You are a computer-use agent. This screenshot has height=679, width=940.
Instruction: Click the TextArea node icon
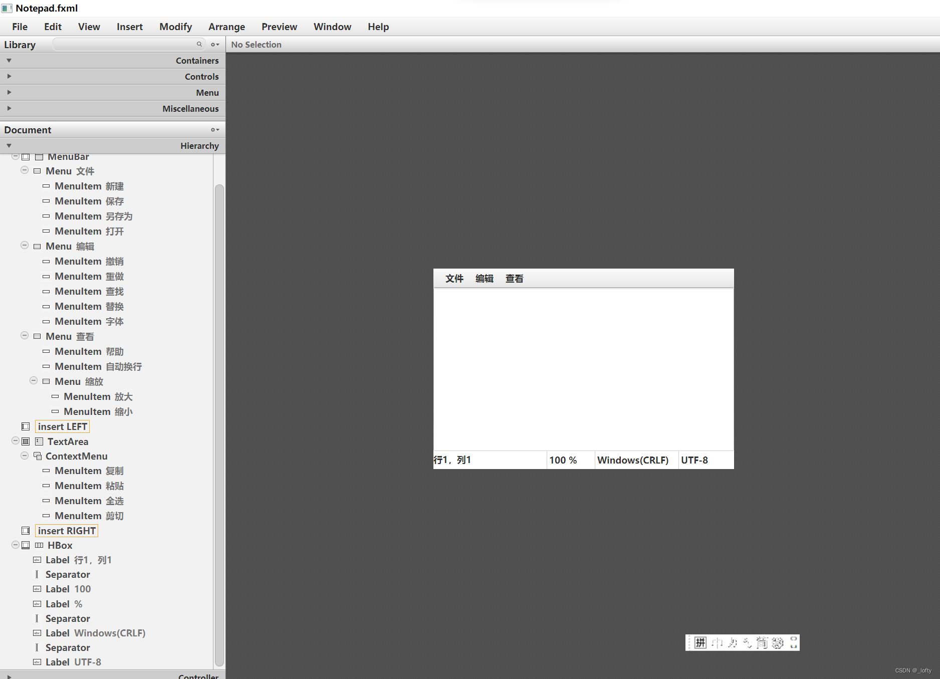[x=39, y=441]
